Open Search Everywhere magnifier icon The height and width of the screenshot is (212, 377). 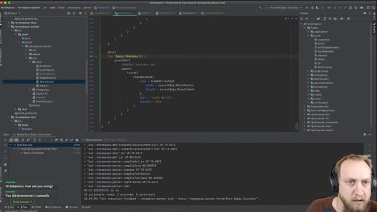(x=373, y=8)
